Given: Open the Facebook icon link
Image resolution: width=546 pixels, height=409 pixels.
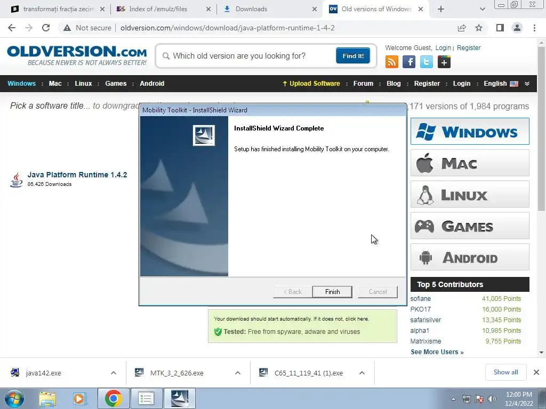Looking at the screenshot, I should pos(409,62).
